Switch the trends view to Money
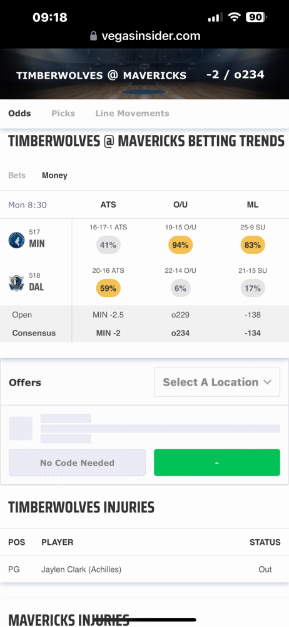Image resolution: width=289 pixels, height=627 pixels. tap(54, 175)
